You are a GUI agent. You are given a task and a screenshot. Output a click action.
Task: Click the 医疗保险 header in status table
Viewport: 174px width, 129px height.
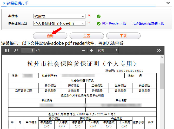pyautogui.click(x=73, y=86)
